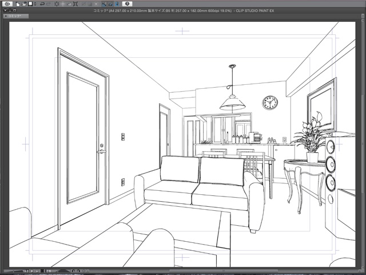Screen dimensions: 366x275
Task: Expand the save options arrows
Action: coord(35,4)
